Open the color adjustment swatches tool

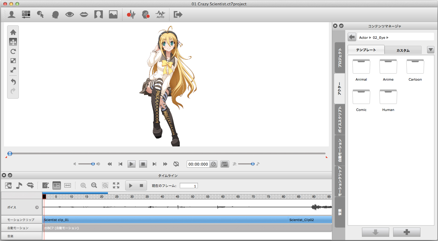(x=26, y=14)
